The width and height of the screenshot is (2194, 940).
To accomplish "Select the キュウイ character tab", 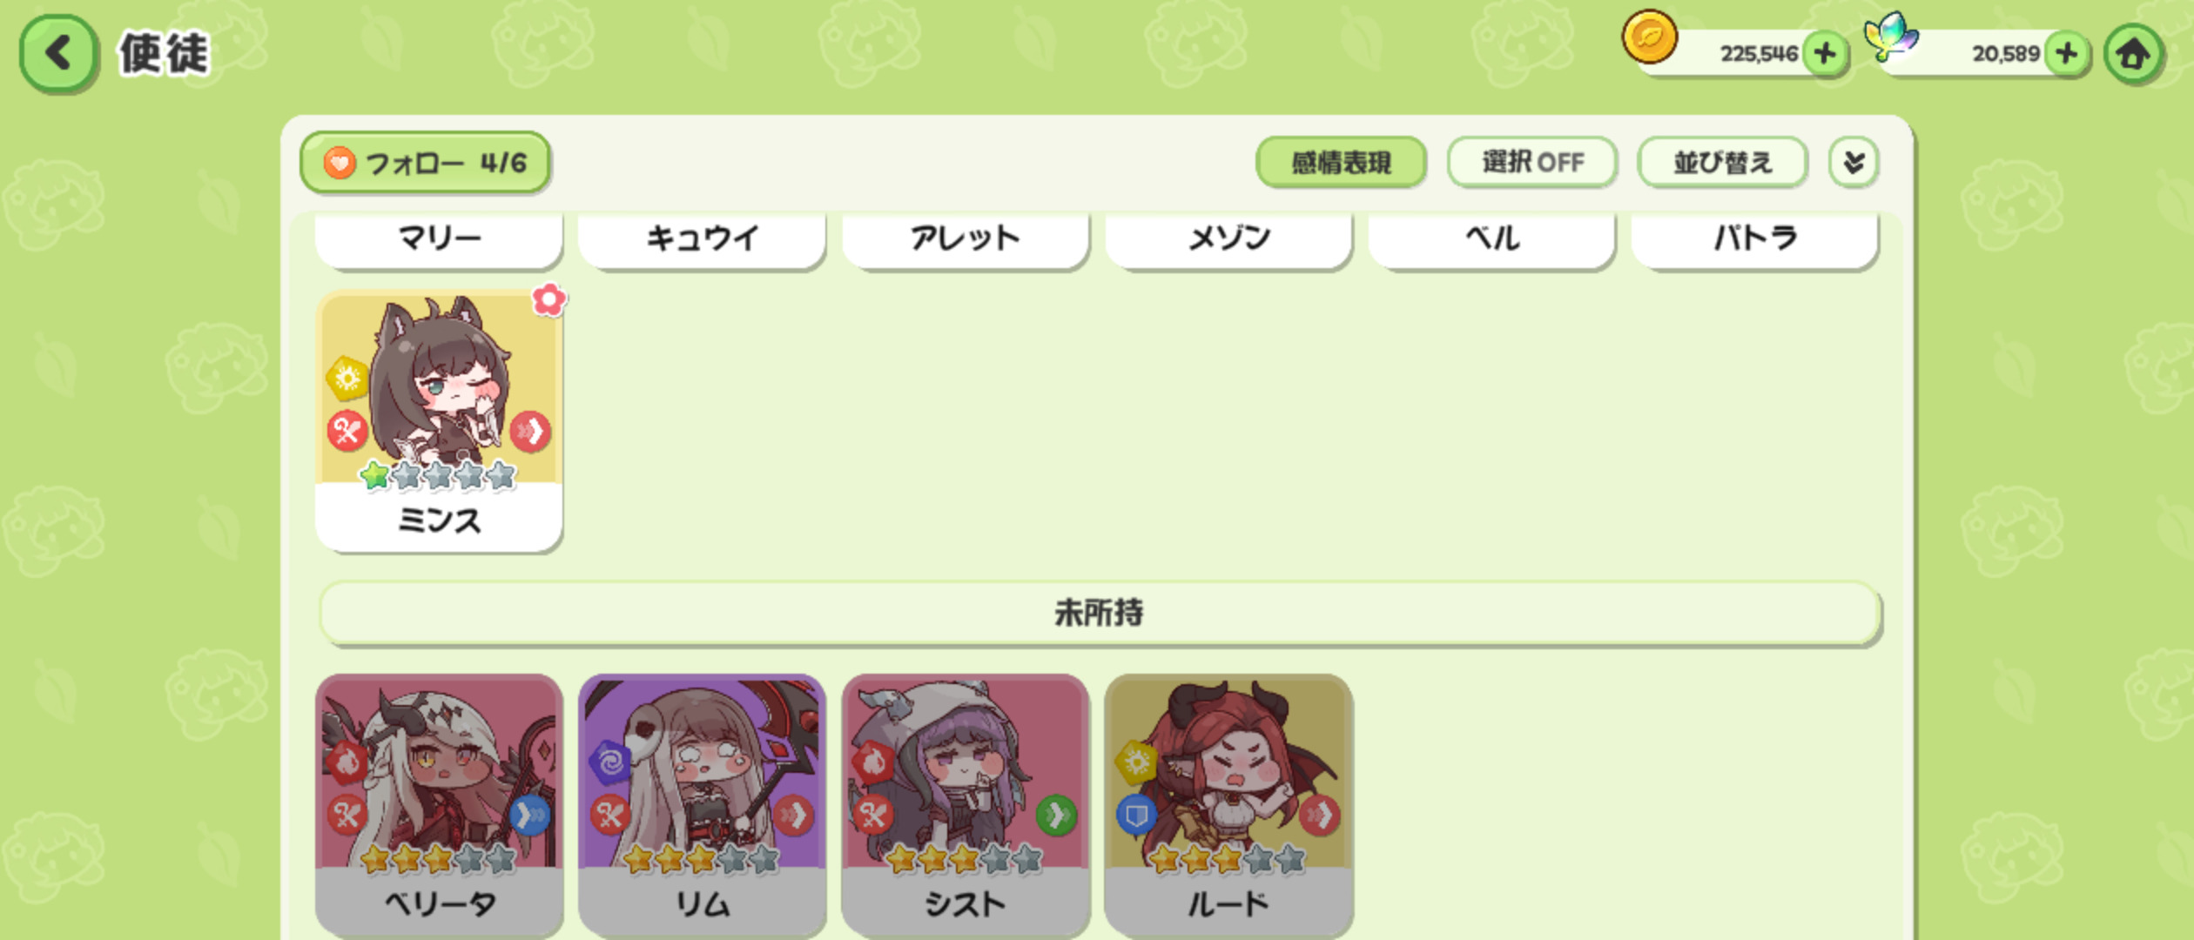I will (x=702, y=239).
